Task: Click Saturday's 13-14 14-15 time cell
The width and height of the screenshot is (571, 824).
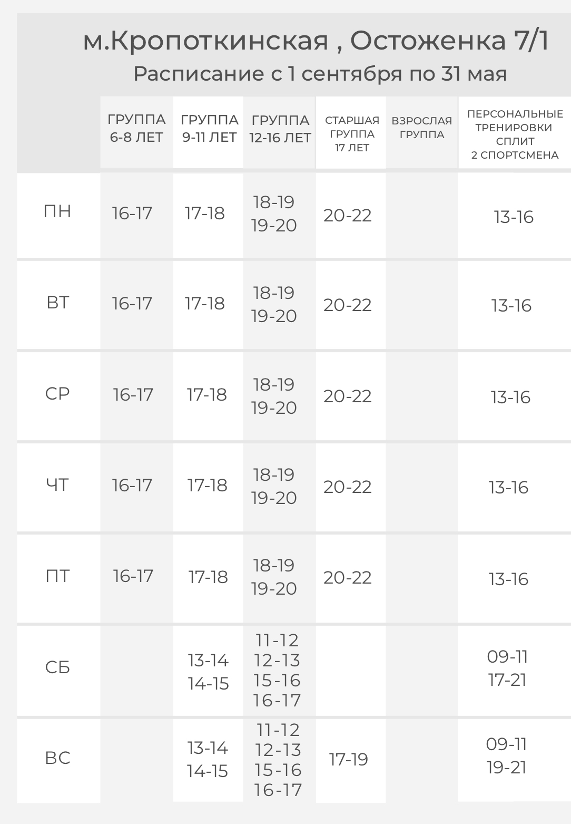Action: point(208,672)
